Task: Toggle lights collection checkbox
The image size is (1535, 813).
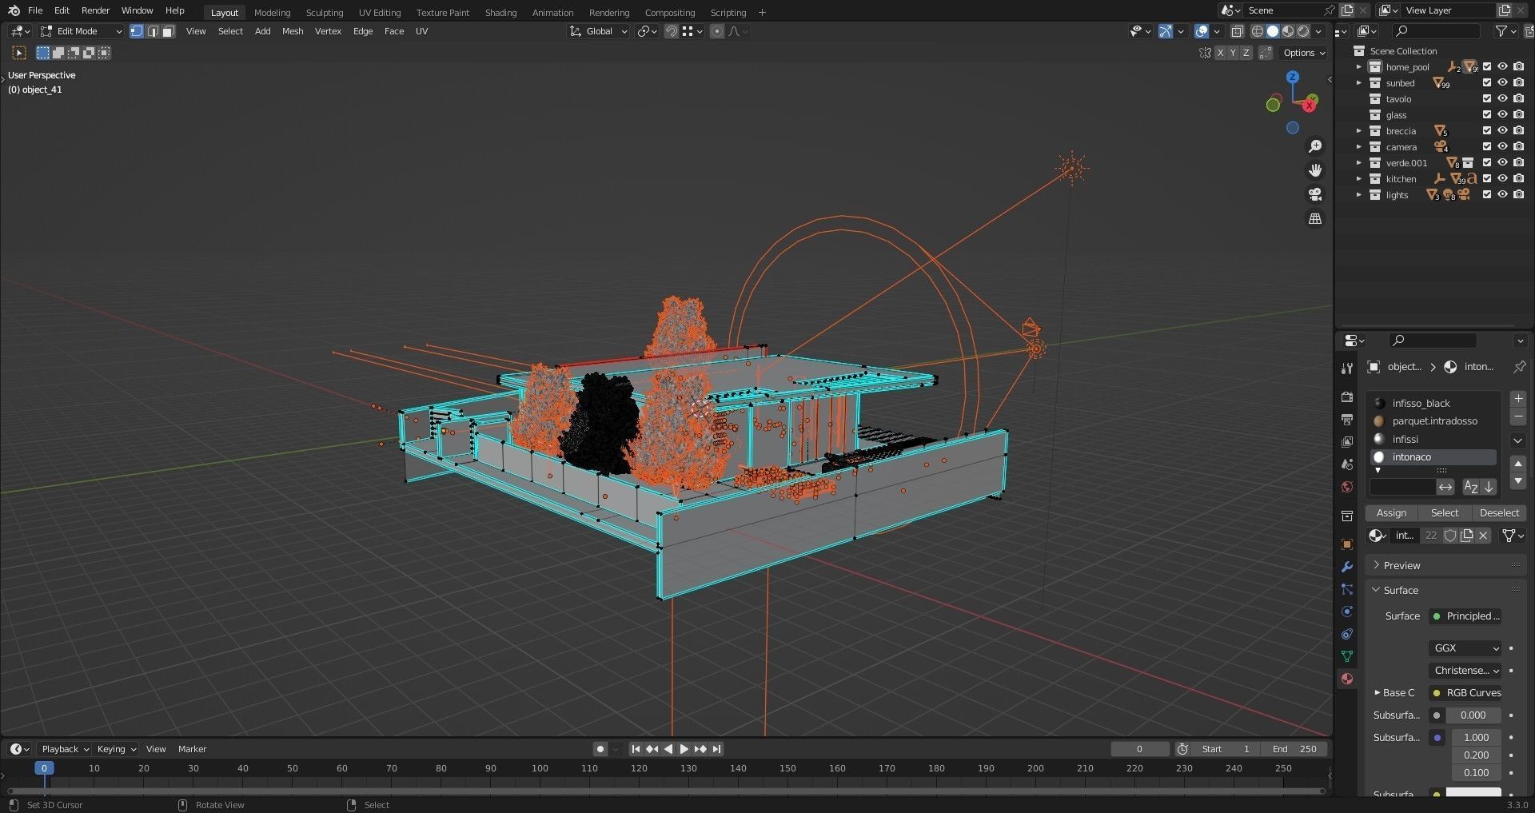Action: [x=1487, y=195]
